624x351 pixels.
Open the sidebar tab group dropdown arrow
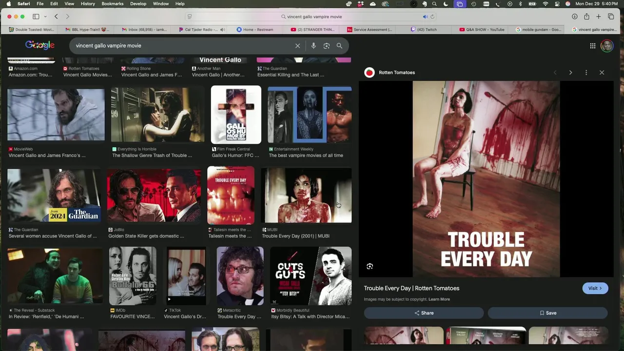tap(45, 17)
